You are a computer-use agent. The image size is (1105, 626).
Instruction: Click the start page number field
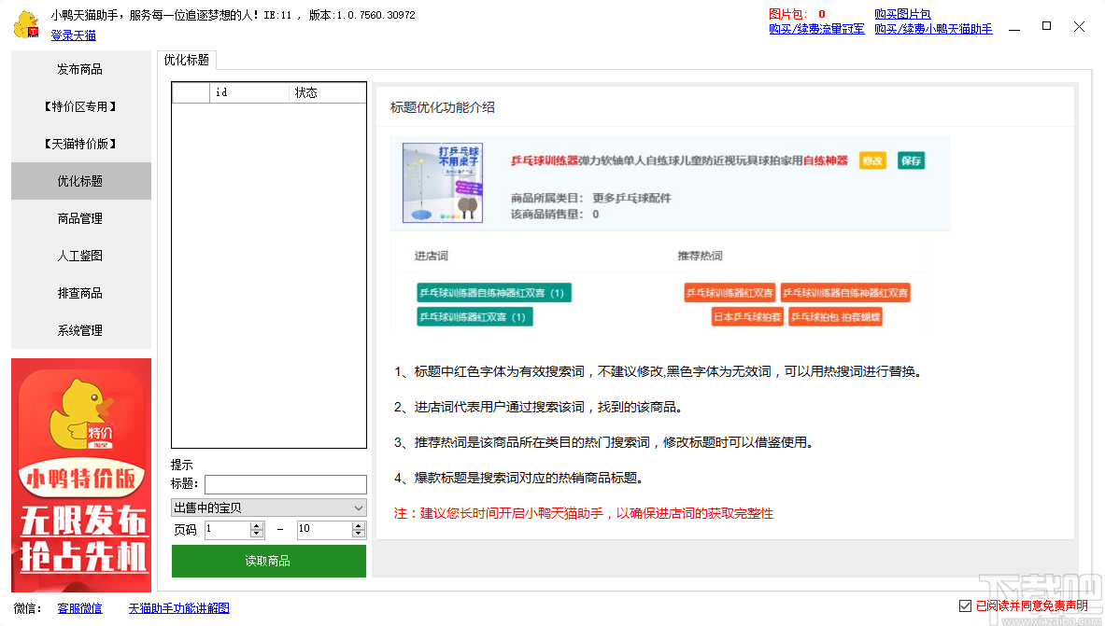click(x=228, y=530)
